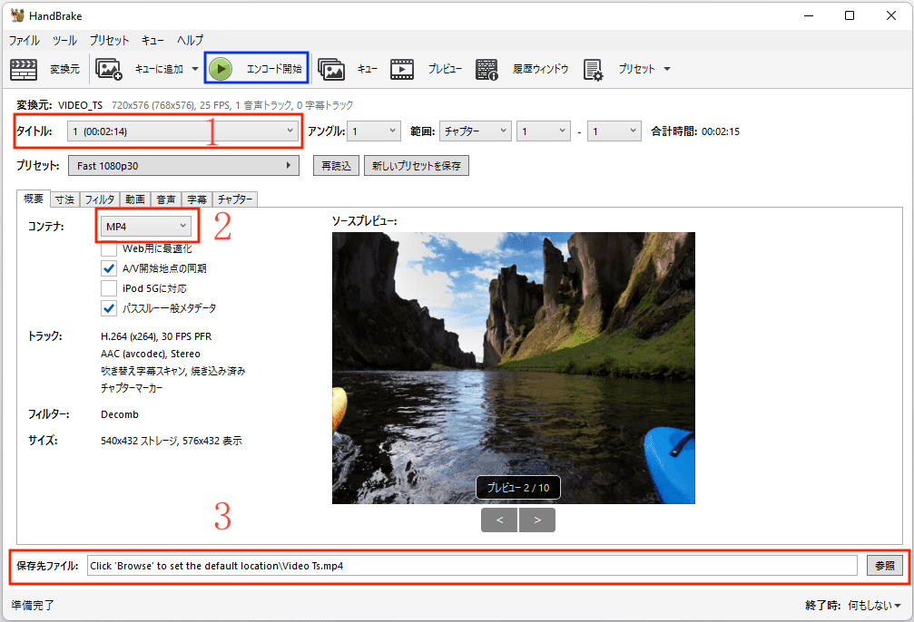Open the start chapter dropdown
This screenshot has height=622, width=914.
pyautogui.click(x=544, y=131)
